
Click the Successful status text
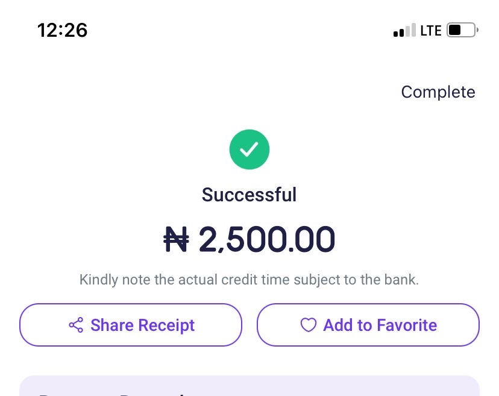[x=249, y=195]
